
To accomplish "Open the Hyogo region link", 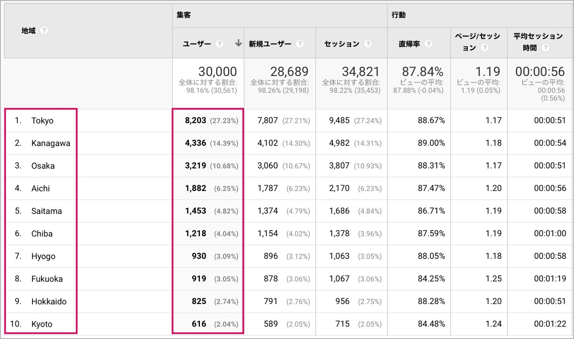I will pos(44,256).
